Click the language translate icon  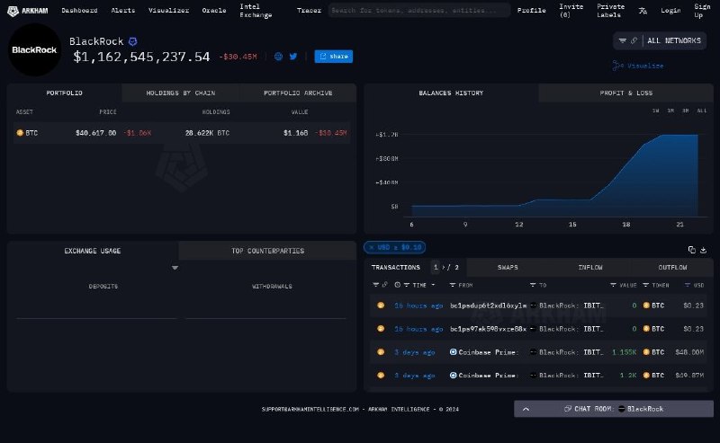coord(643,11)
